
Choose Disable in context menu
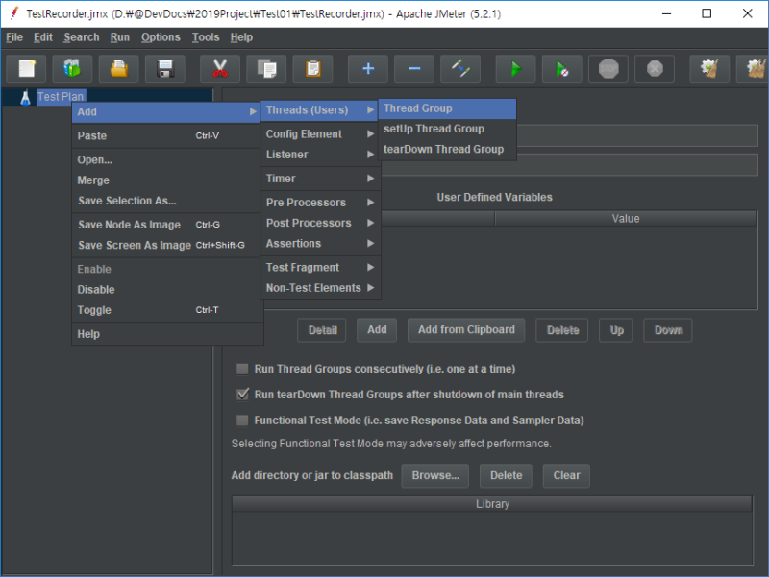pyautogui.click(x=166, y=290)
